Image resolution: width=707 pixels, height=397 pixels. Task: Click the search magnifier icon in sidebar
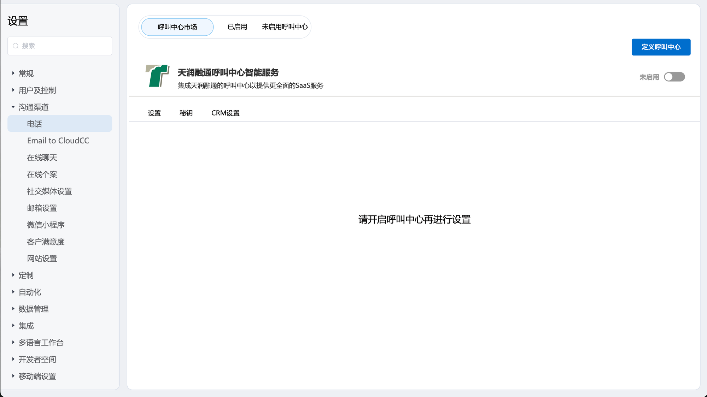click(16, 46)
